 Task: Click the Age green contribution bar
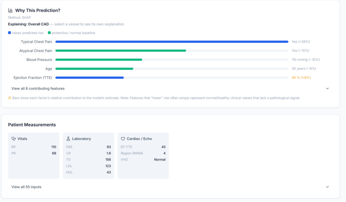tap(94, 69)
